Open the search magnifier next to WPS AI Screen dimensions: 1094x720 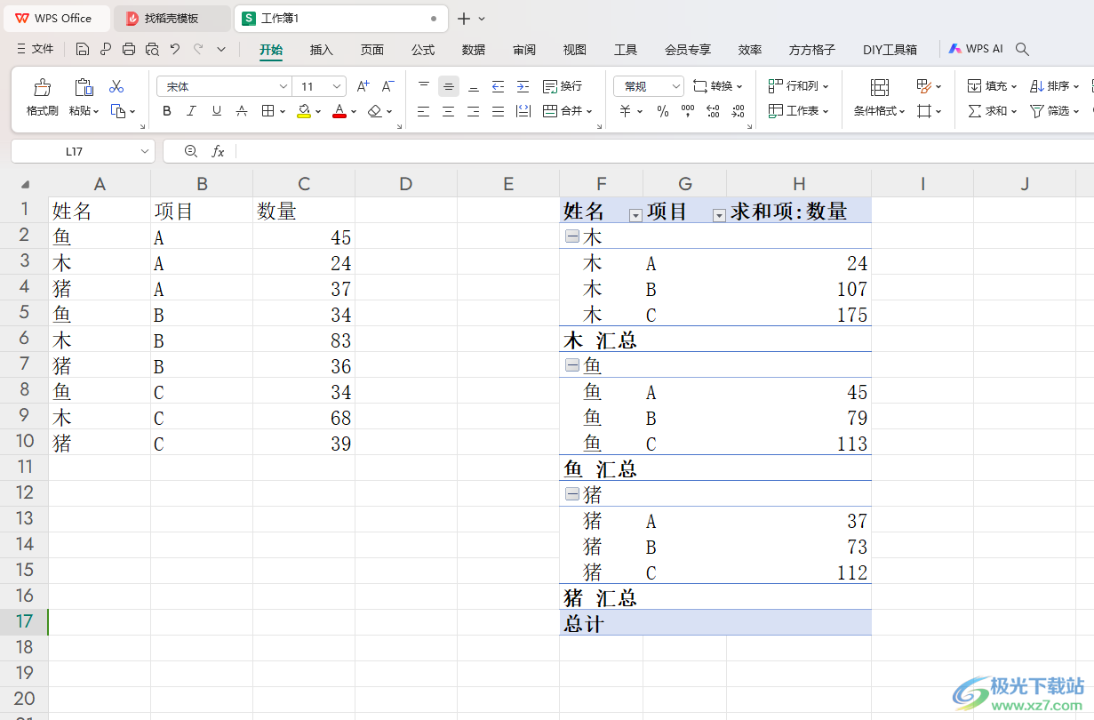[1023, 50]
